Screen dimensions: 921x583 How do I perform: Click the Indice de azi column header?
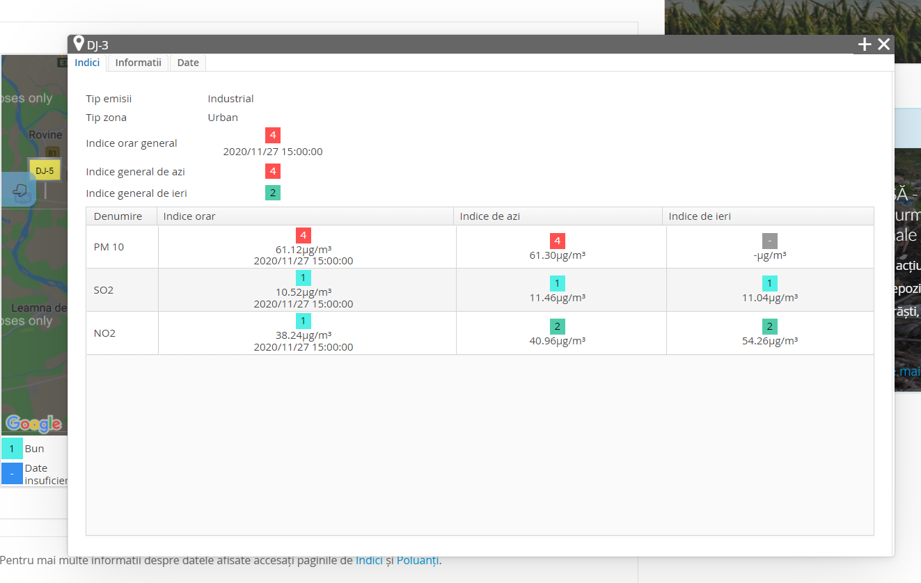(x=558, y=216)
